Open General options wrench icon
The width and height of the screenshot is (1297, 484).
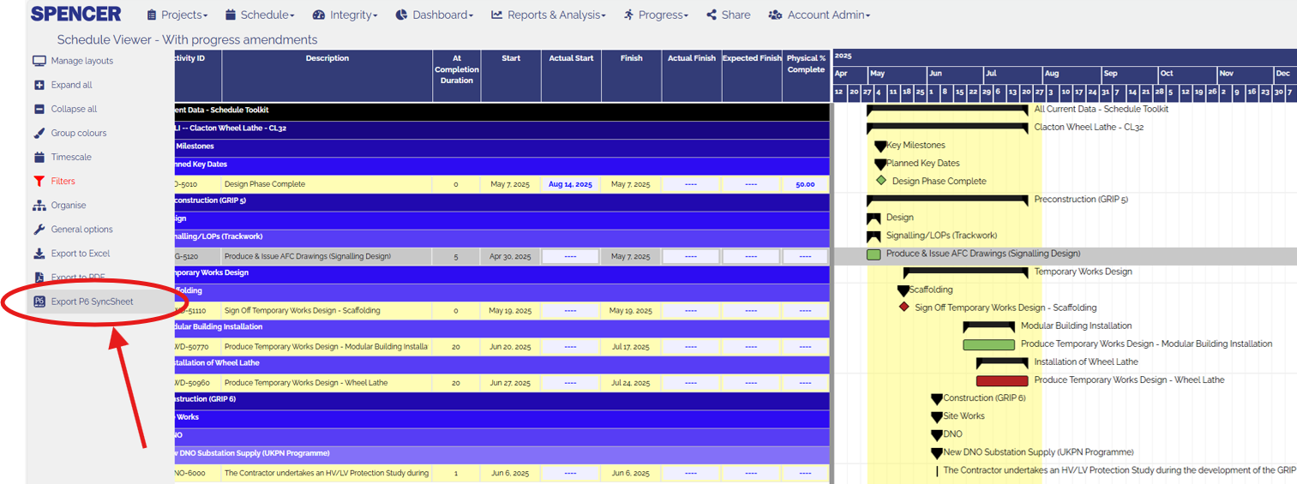(39, 230)
